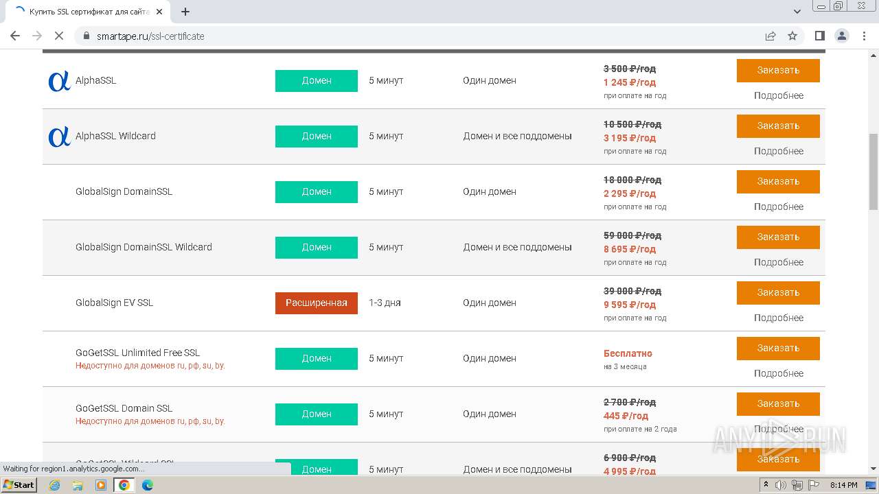Select GlobalSign DomainSSL name
This screenshot has width=879, height=494.
coord(124,191)
